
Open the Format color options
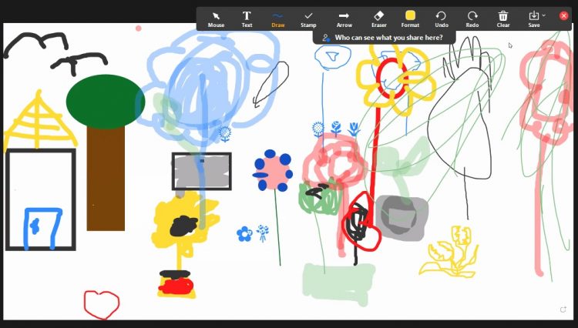410,19
